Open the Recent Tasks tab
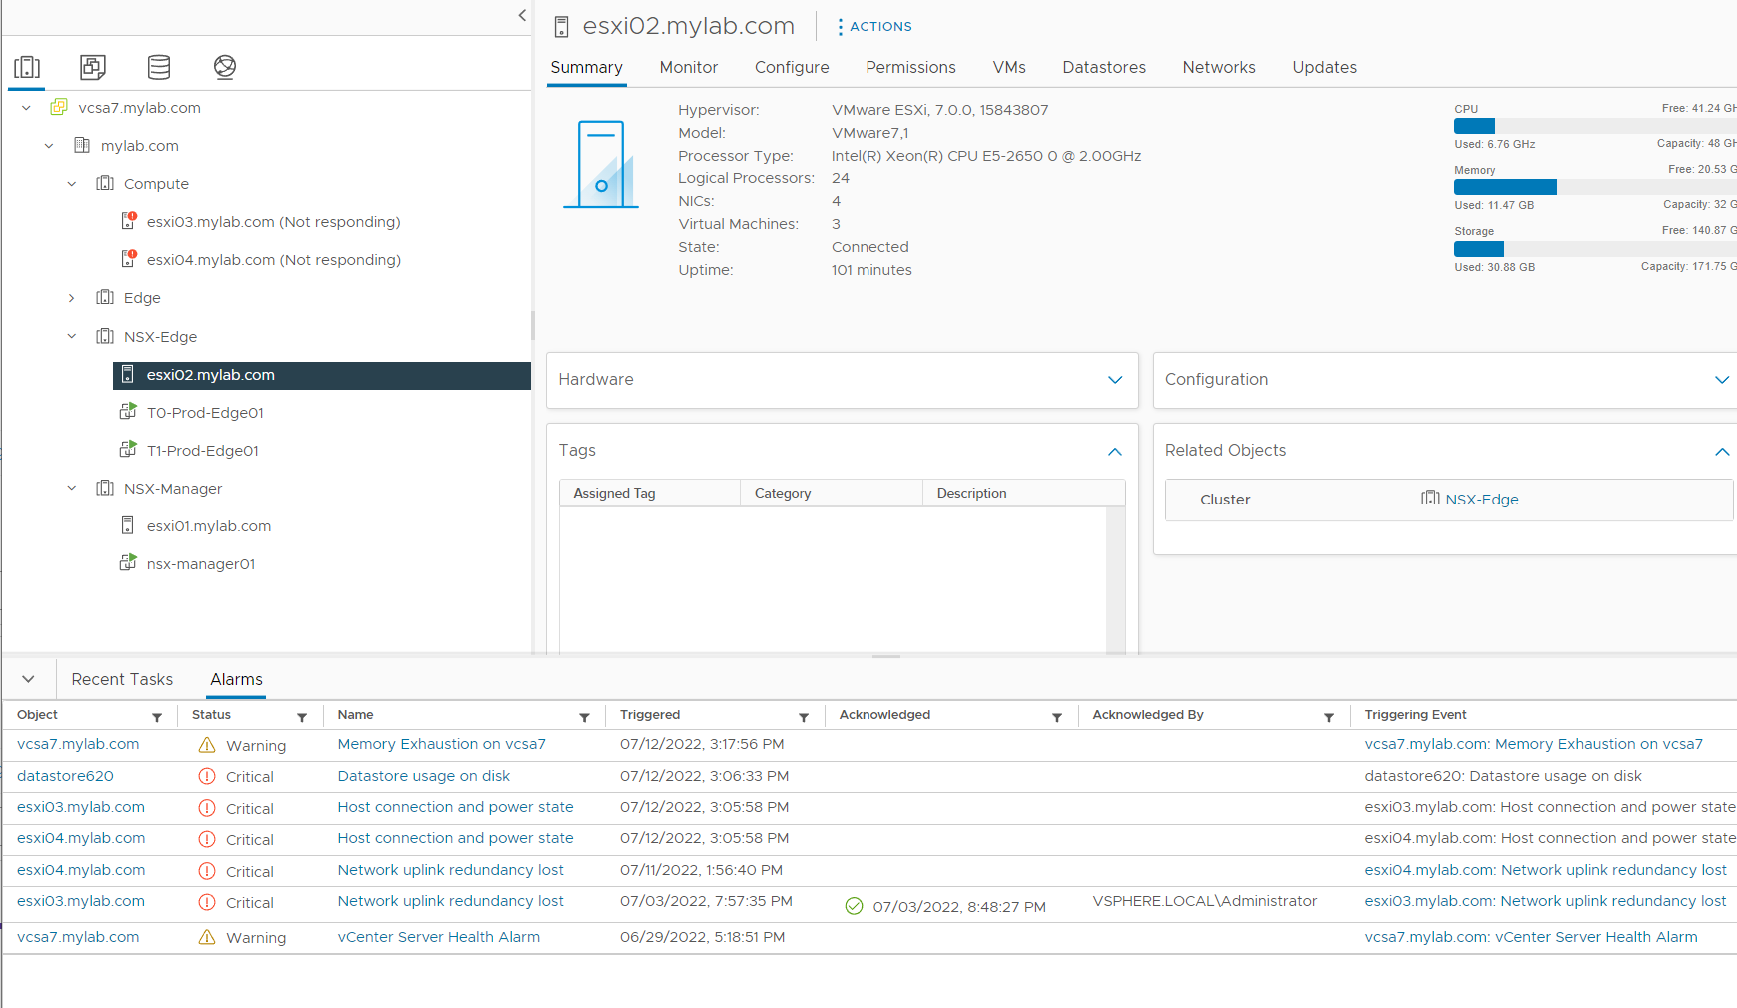This screenshot has height=1008, width=1737. coord(122,679)
